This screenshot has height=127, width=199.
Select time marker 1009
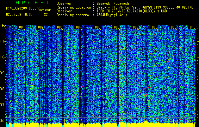point(173,27)
